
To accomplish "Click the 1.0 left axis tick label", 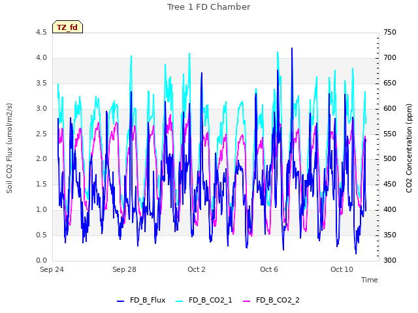I will (x=41, y=210).
